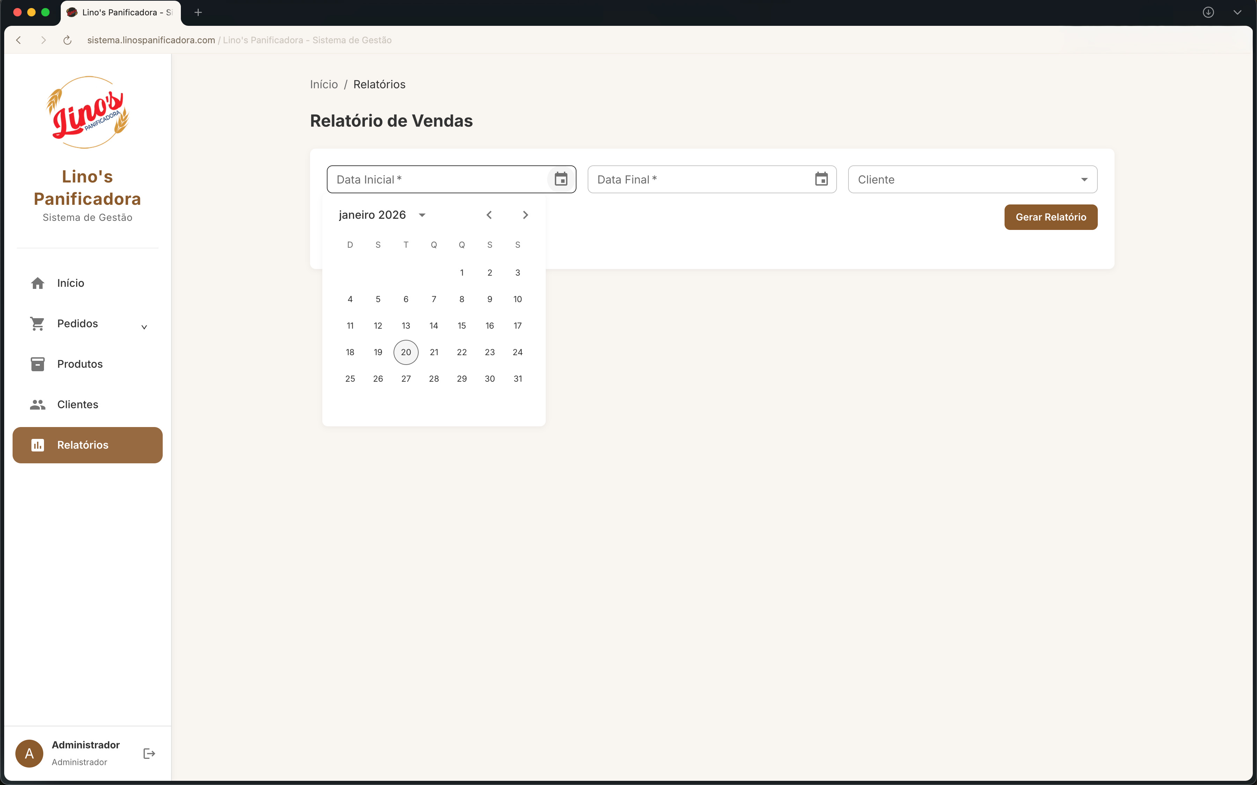Screen dimensions: 1257x785
Task: Expand the Pedidos submenu chevron
Action: point(145,327)
